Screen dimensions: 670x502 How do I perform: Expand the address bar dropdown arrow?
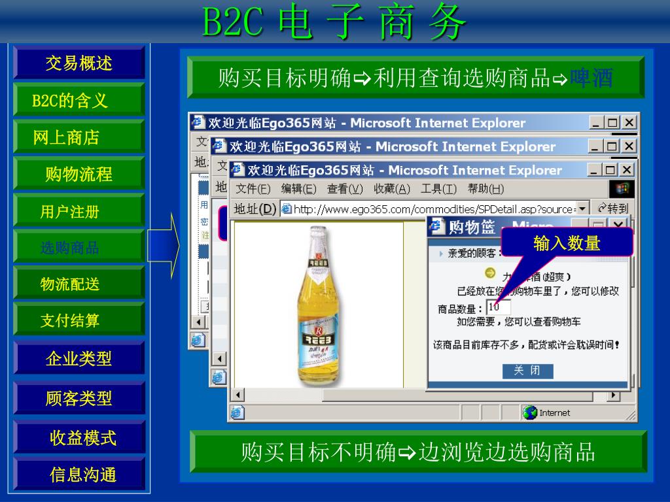(x=583, y=209)
